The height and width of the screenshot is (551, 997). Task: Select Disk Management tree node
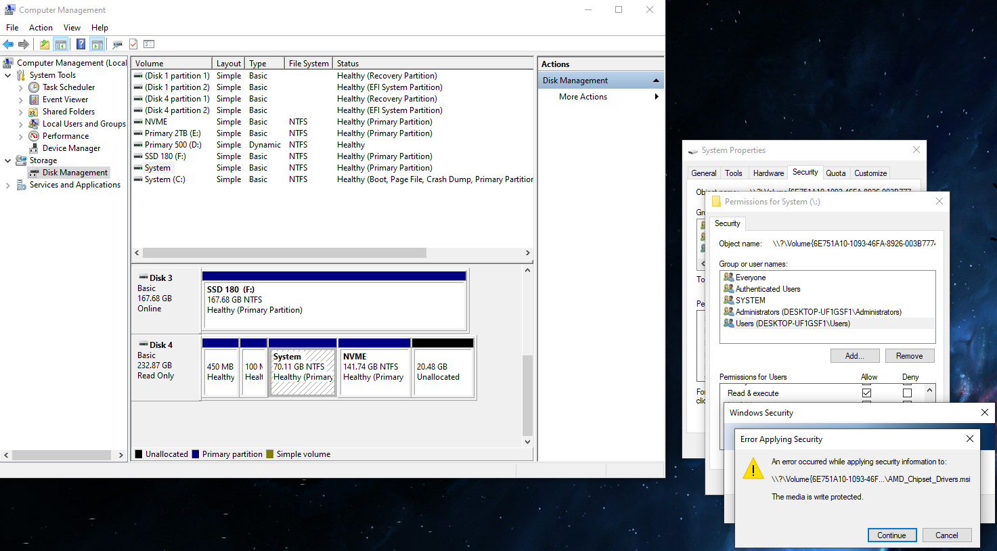pyautogui.click(x=75, y=173)
